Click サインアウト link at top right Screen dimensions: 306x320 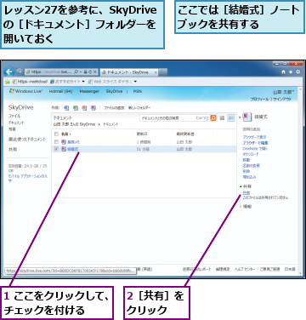(282, 99)
